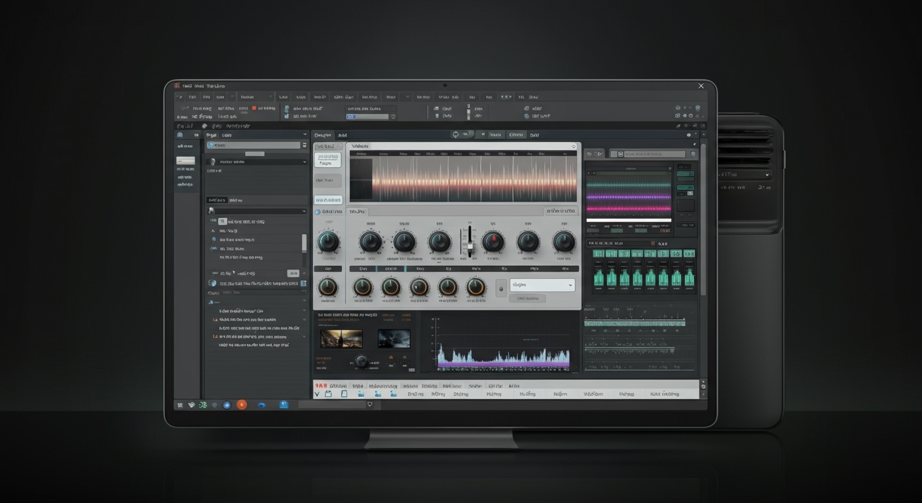Select the left video thumbnail
922x503 pixels.
[341, 338]
